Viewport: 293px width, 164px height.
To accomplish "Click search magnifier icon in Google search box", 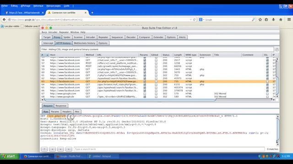I will (253, 20).
